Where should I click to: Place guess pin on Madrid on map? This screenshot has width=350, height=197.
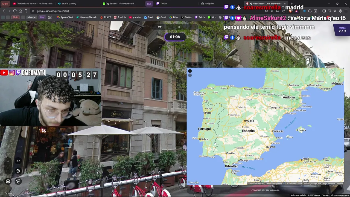point(245,121)
